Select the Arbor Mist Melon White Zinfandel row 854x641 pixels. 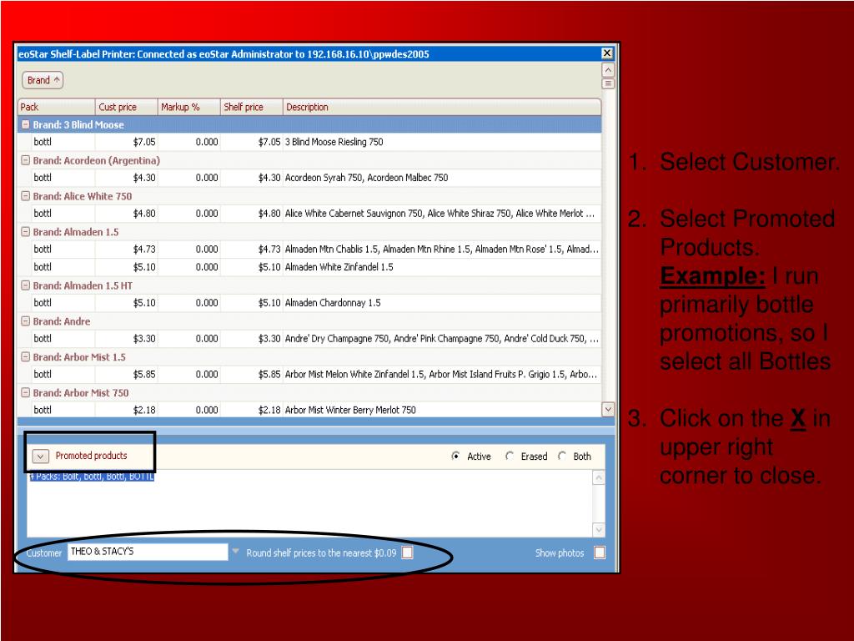click(x=309, y=374)
